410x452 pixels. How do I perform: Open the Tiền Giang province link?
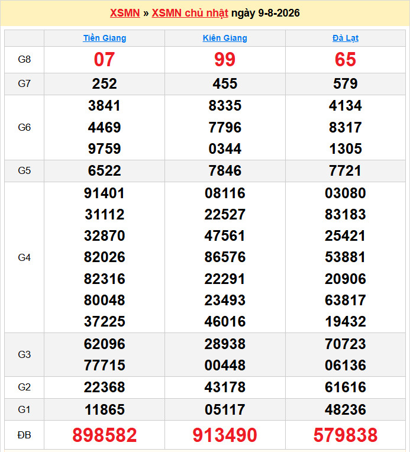point(104,38)
